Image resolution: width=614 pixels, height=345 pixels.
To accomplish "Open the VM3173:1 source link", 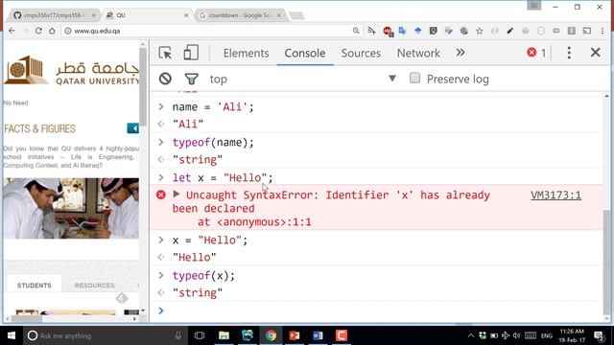I will click(x=555, y=195).
